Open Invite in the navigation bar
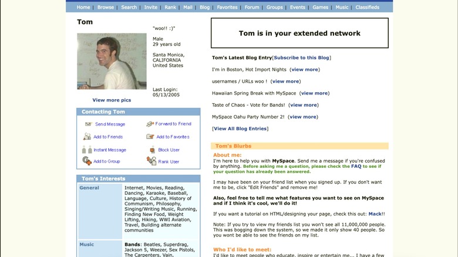Viewport: 458px width, 257px height. [151, 7]
